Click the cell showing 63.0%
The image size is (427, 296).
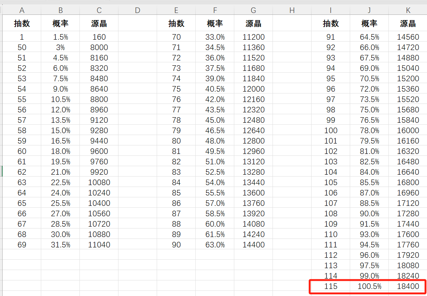(215, 244)
